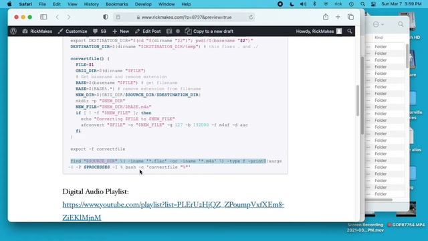The height and width of the screenshot is (241, 428).
Task: Click the user name rick in menu bar
Action: click(338, 4)
